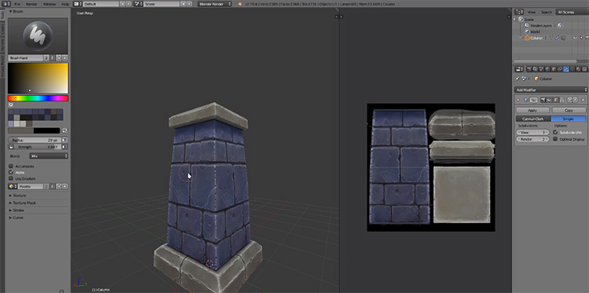Click the outliner editor type icon
The height and width of the screenshot is (293, 589).
pos(519,12)
